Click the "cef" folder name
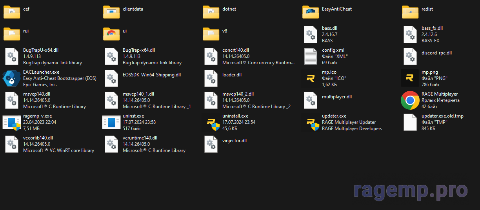This screenshot has height=210, width=480. (x=26, y=9)
